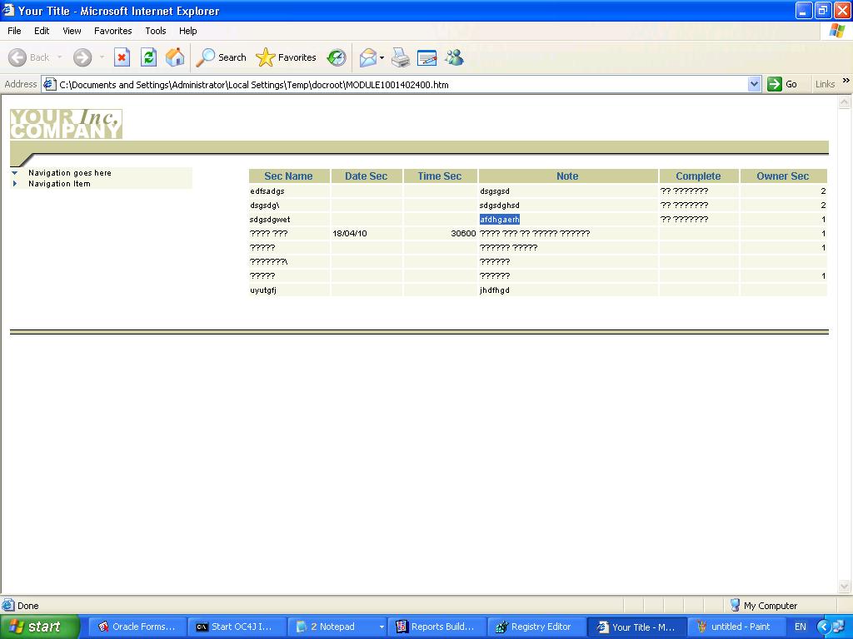Viewport: 853px width, 639px height.
Task: Expand the Mail button dropdown arrow
Action: point(382,58)
